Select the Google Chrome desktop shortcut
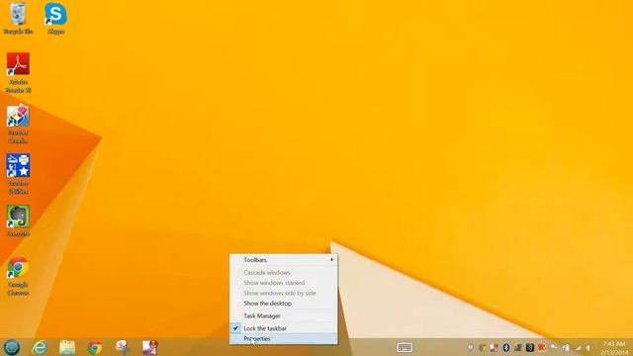The height and width of the screenshot is (356, 633). (x=18, y=276)
